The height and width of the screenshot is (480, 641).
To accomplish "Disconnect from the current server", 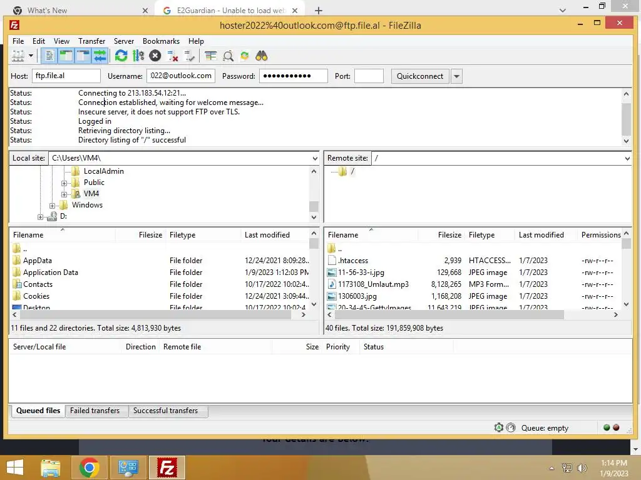I will pyautogui.click(x=173, y=56).
